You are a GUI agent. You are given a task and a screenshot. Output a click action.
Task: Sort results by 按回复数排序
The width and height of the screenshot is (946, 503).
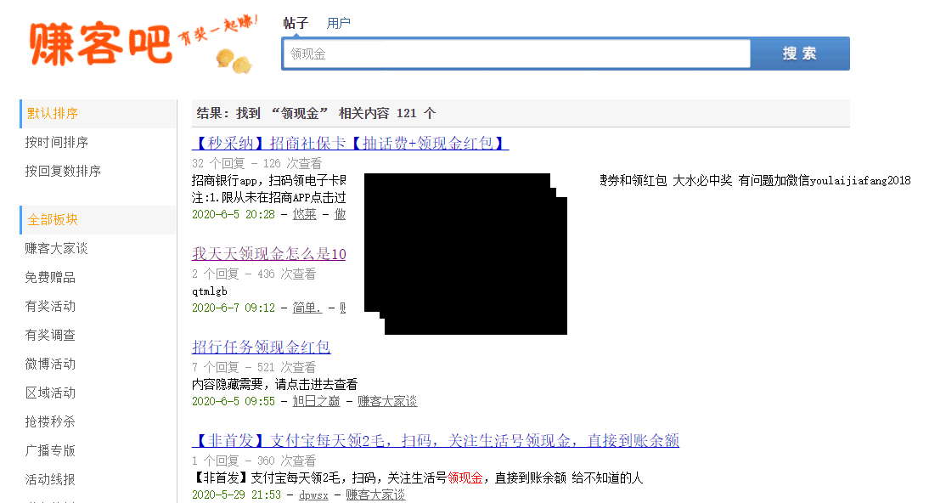point(63,172)
